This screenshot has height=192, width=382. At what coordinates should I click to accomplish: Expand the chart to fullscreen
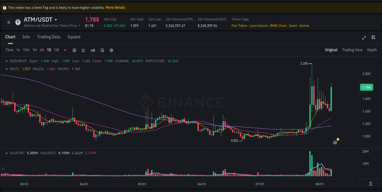[364, 37]
